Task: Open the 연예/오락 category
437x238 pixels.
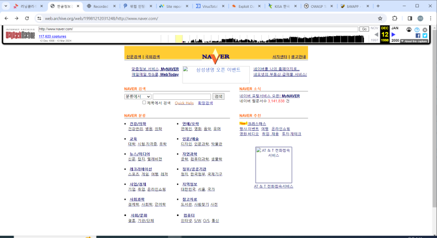Action: 191,124
